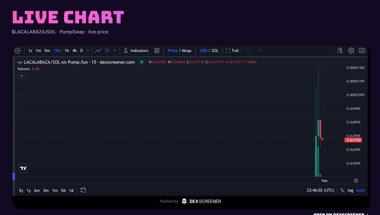The image size is (380, 215).
Task: Click the 23:46:02 (UTC) timezone clock
Action: pos(320,190)
